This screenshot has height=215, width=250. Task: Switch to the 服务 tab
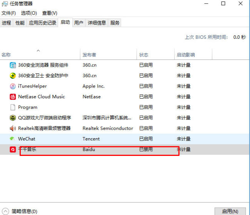tap(115, 23)
